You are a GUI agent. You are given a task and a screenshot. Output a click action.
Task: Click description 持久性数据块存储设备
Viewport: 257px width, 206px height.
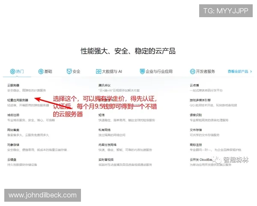(x=22, y=165)
